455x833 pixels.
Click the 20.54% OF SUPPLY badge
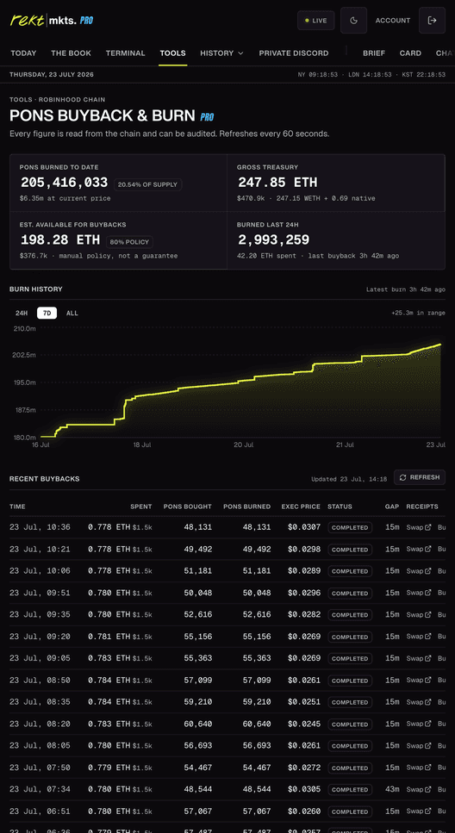click(147, 184)
